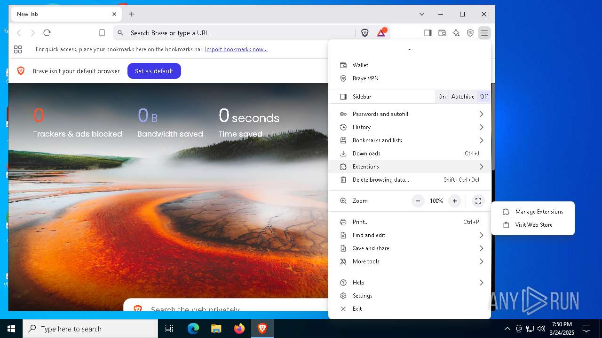Open File Explorer from taskbar
602x338 pixels.
point(216,329)
